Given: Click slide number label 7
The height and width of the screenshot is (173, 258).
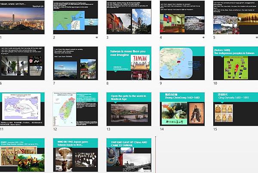Looking at the screenshot, I should [54, 83].
